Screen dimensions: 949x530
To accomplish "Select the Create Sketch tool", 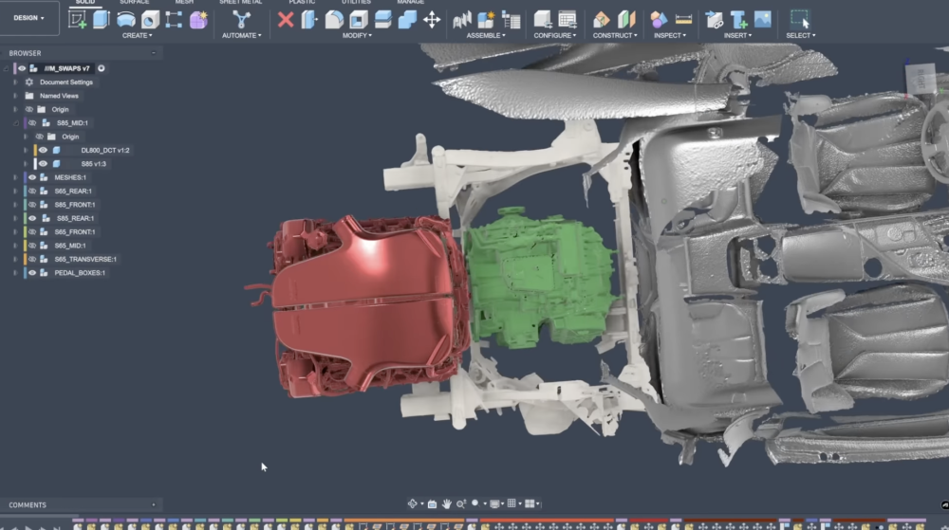I will (78, 19).
